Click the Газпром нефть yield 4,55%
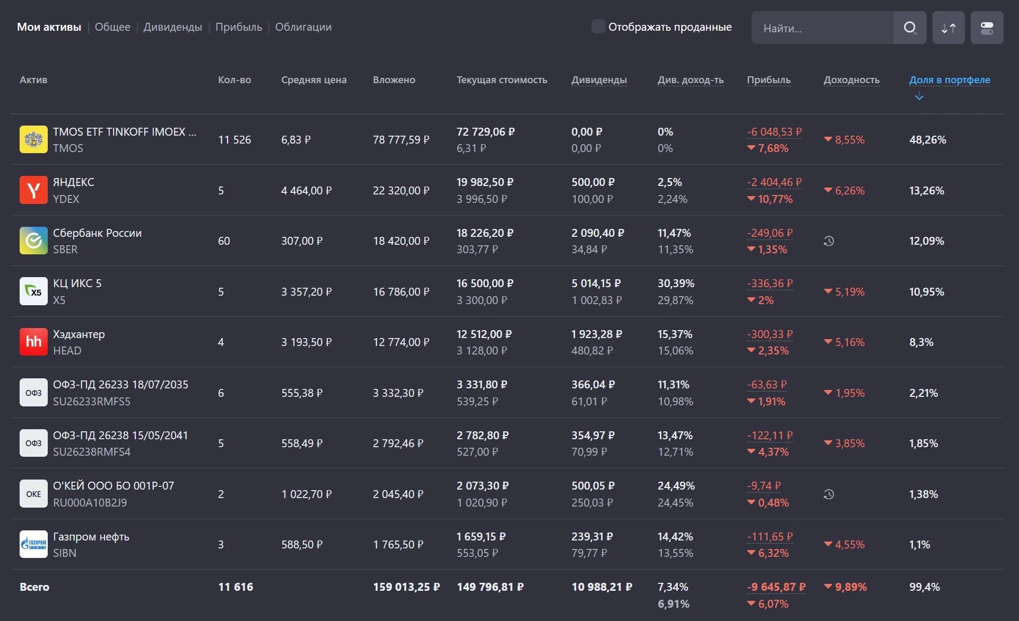This screenshot has height=621, width=1019. [844, 545]
